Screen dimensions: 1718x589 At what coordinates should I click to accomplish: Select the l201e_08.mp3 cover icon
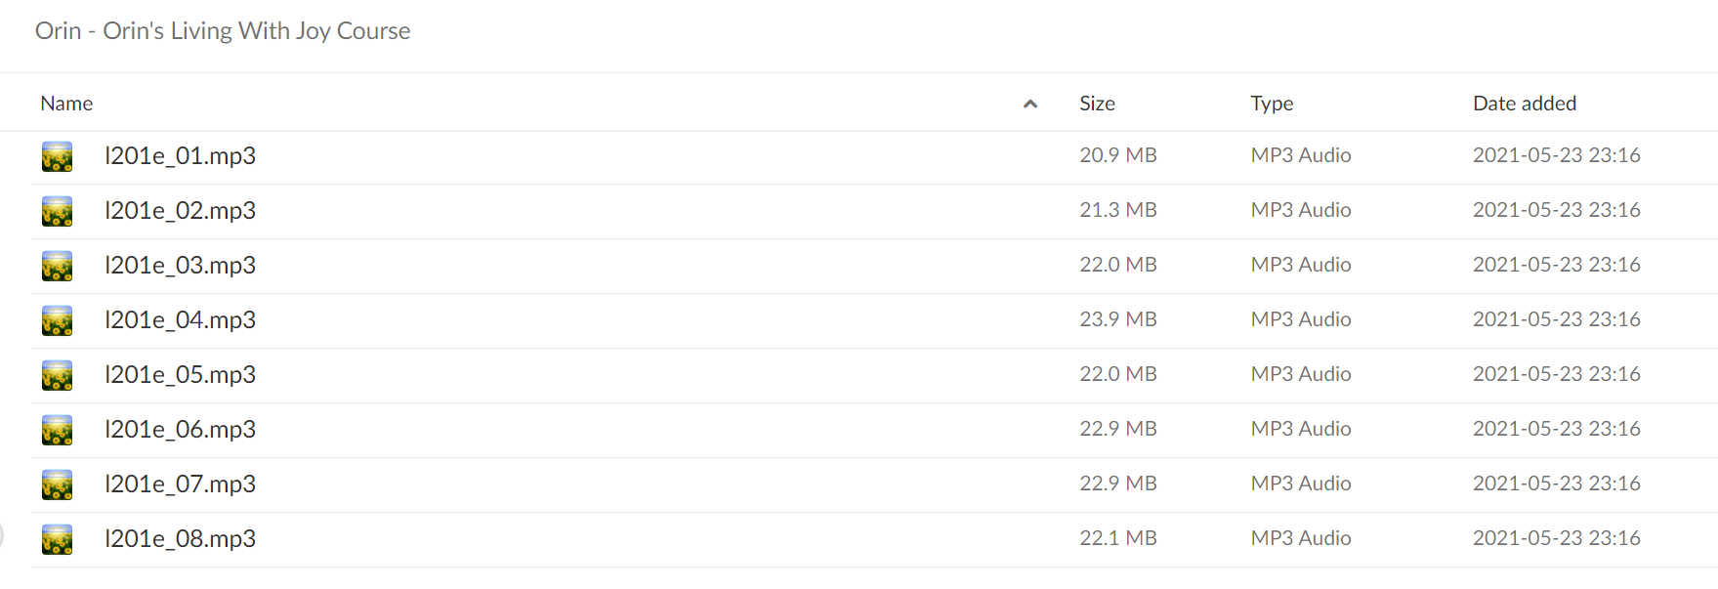(57, 539)
